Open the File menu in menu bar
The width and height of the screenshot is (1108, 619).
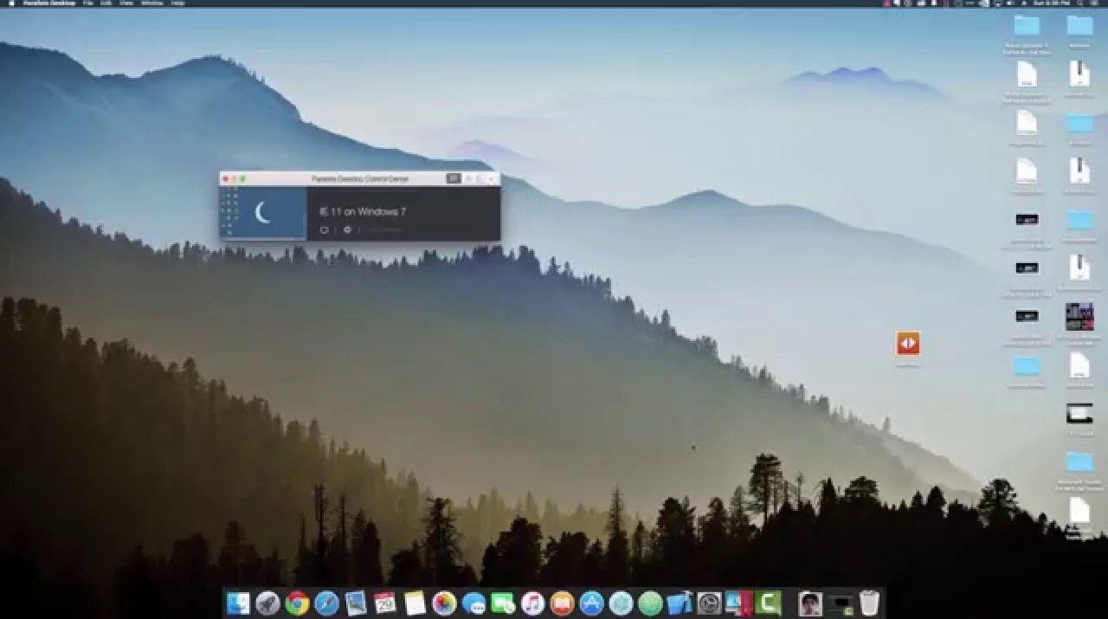tap(87, 3)
